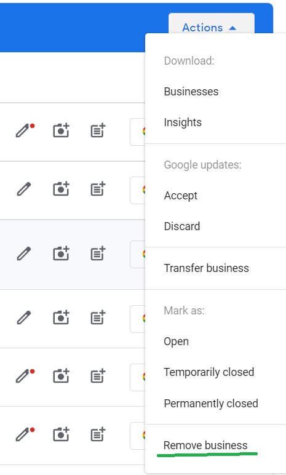
Task: Click the pencil edit icon in second row
Action: click(24, 189)
